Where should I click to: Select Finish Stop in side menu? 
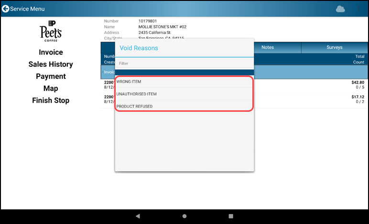point(51,100)
